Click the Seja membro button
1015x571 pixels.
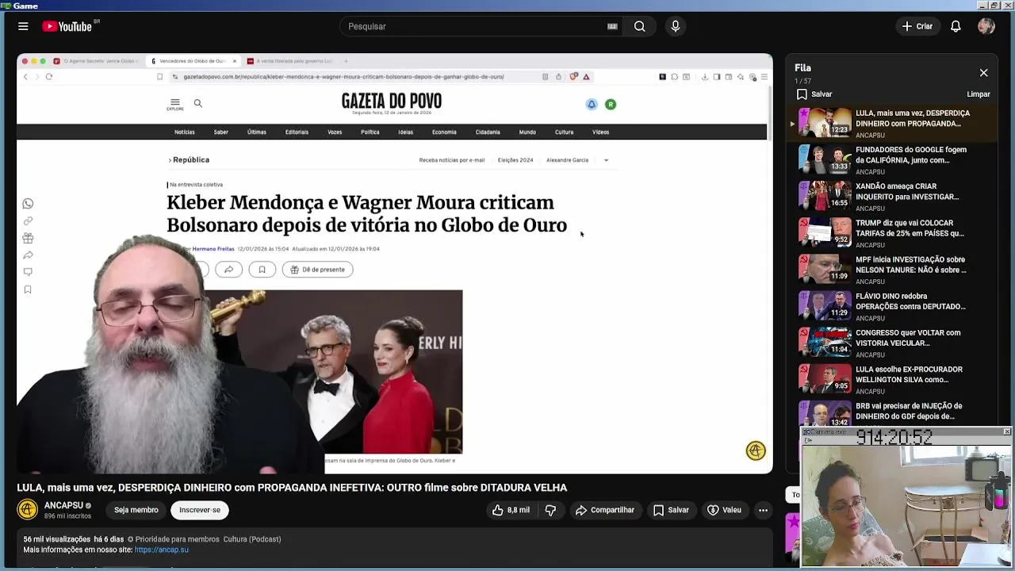136,510
